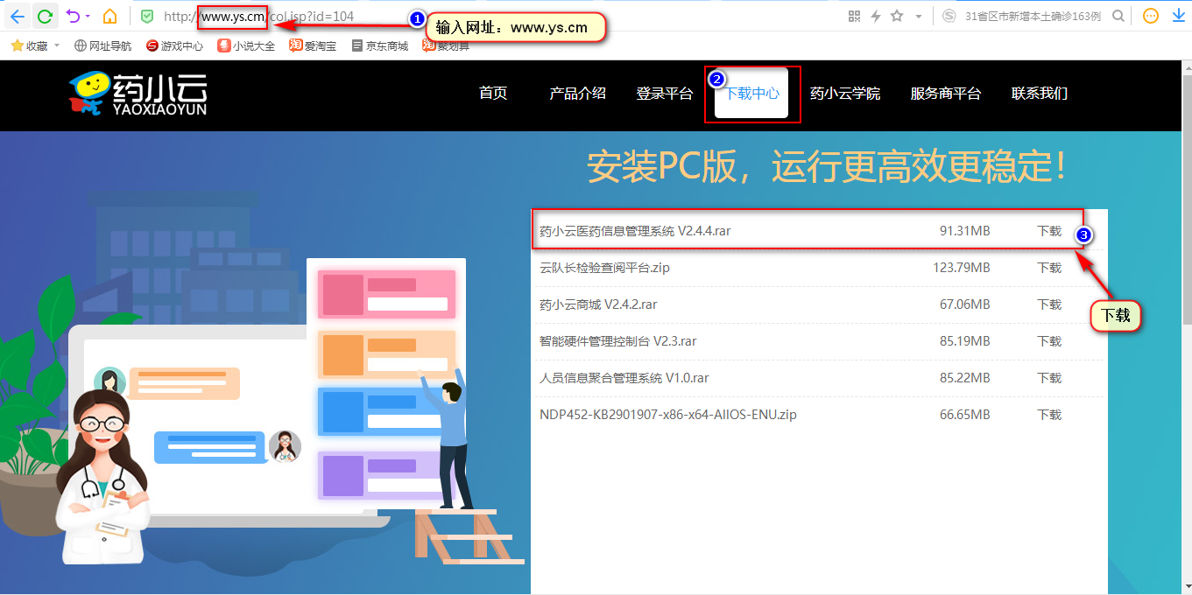The image size is (1192, 595).
Task: Click the 药小云 YAOXIAOYUN logo
Action: tap(138, 94)
